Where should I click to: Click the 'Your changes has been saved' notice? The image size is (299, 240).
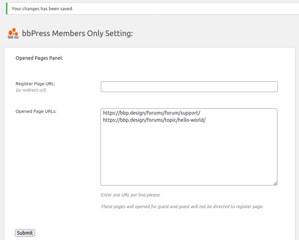click(x=42, y=8)
